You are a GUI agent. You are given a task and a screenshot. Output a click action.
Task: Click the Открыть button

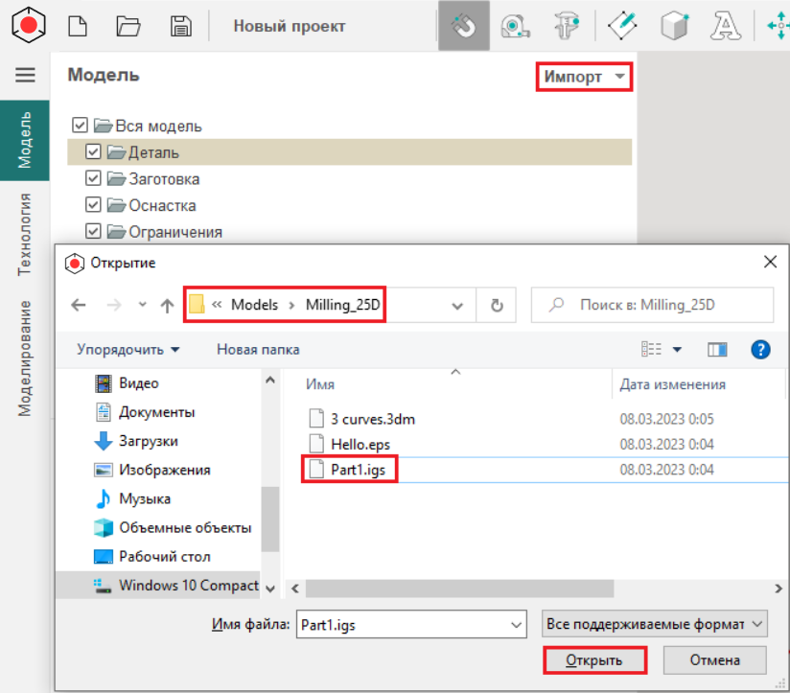point(594,660)
